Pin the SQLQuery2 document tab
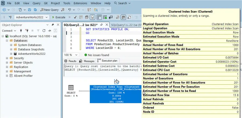The image size is (242, 118). pyautogui.click(x=102, y=25)
